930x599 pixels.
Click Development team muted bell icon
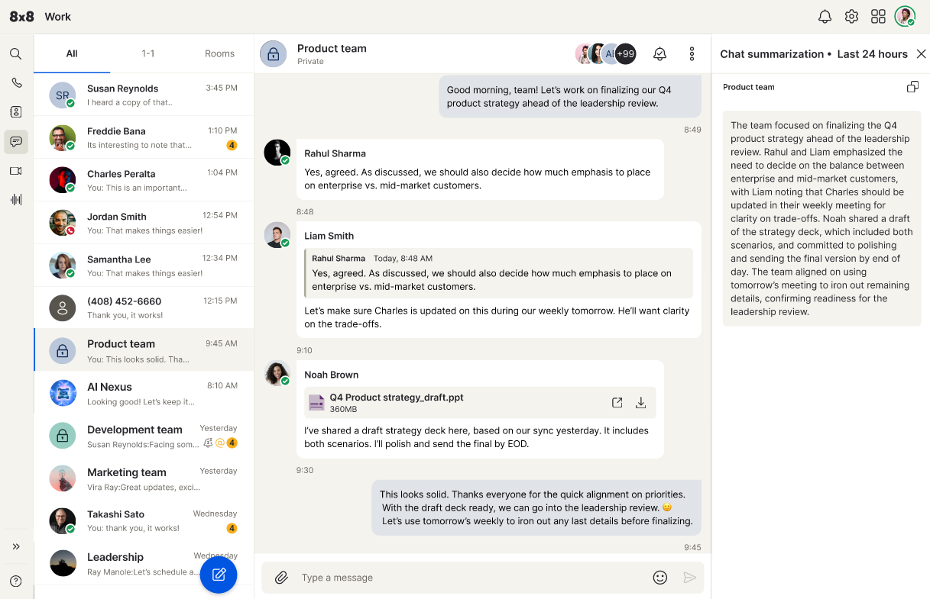208,443
